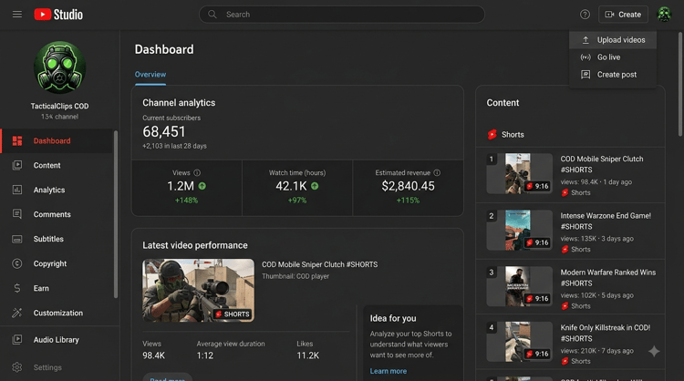Click the Create button
684x381 pixels.
[x=623, y=15]
